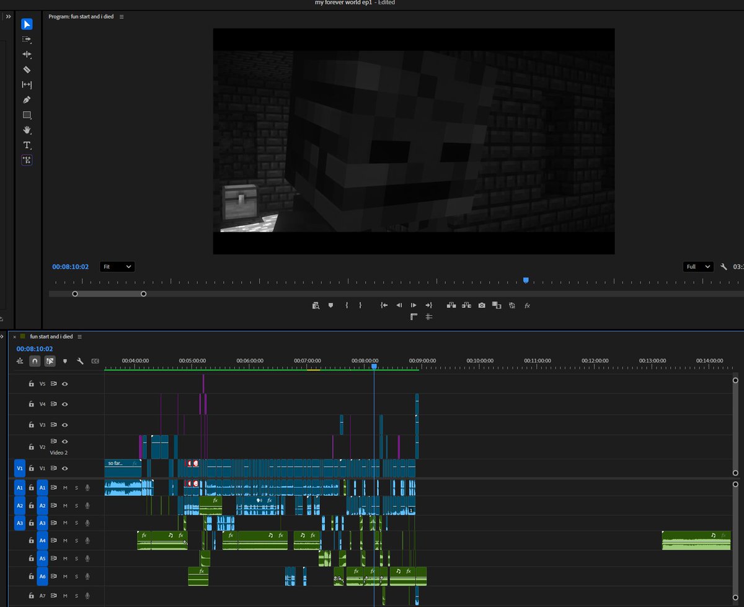The width and height of the screenshot is (744, 607).
Task: Click the Linked Selection button
Action: (x=50, y=361)
